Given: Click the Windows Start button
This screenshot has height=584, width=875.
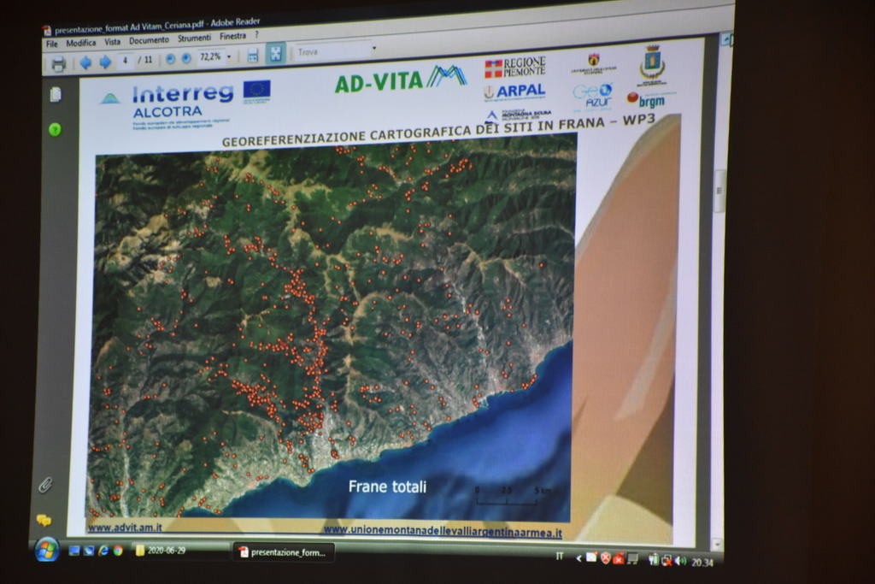Looking at the screenshot, I should [x=46, y=550].
